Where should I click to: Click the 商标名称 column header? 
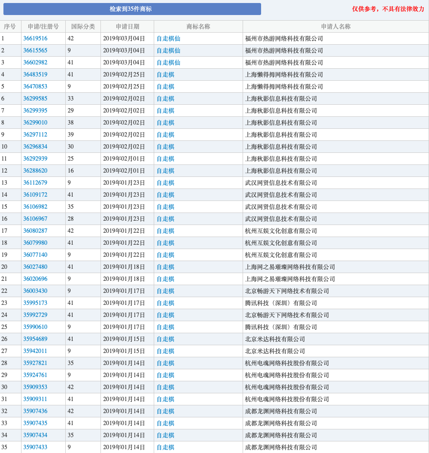(198, 27)
